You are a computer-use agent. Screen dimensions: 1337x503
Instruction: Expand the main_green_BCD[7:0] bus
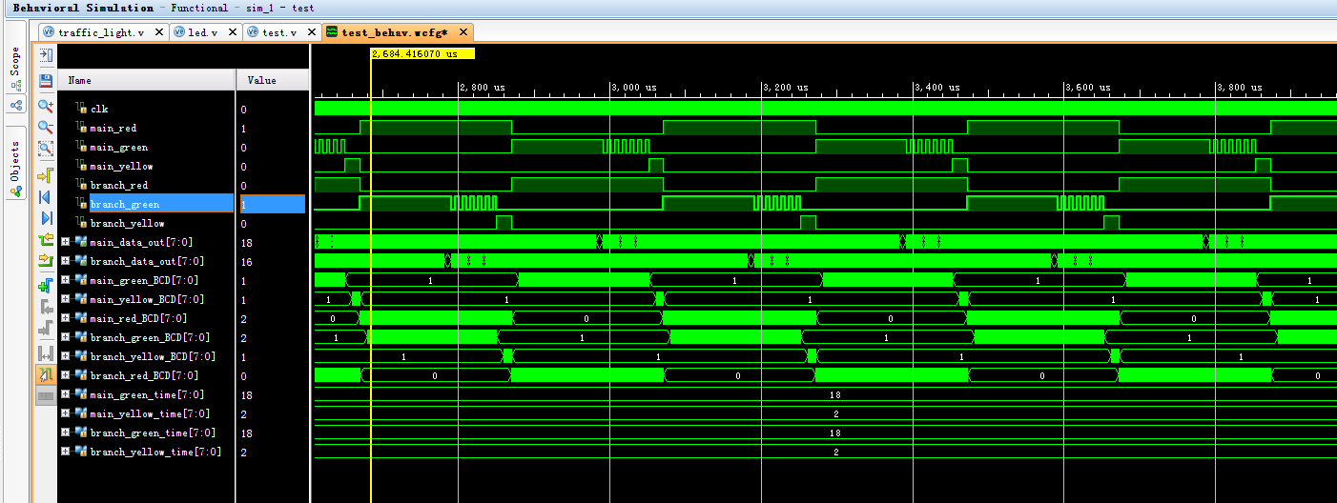pyautogui.click(x=66, y=280)
